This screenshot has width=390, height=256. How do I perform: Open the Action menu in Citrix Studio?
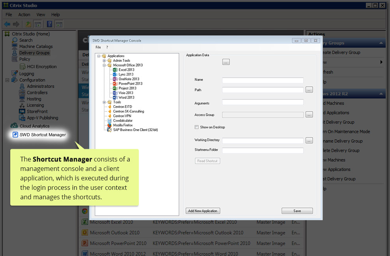coord(24,15)
